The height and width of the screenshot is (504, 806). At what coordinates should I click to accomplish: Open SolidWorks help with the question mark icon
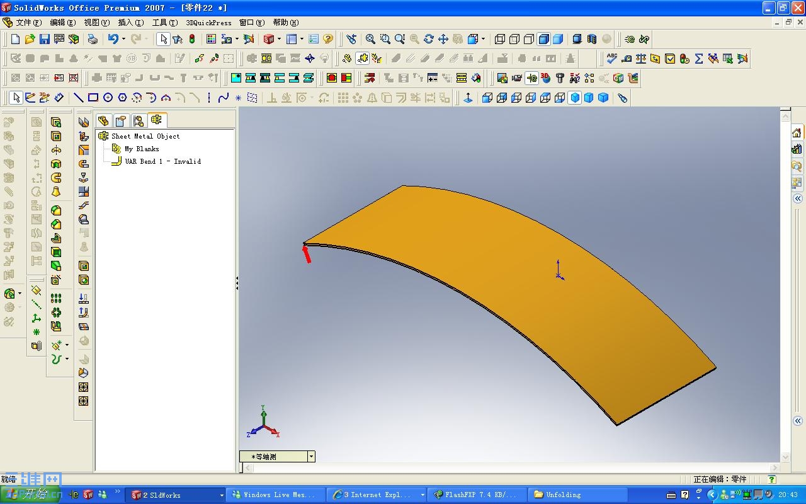pyautogui.click(x=327, y=39)
